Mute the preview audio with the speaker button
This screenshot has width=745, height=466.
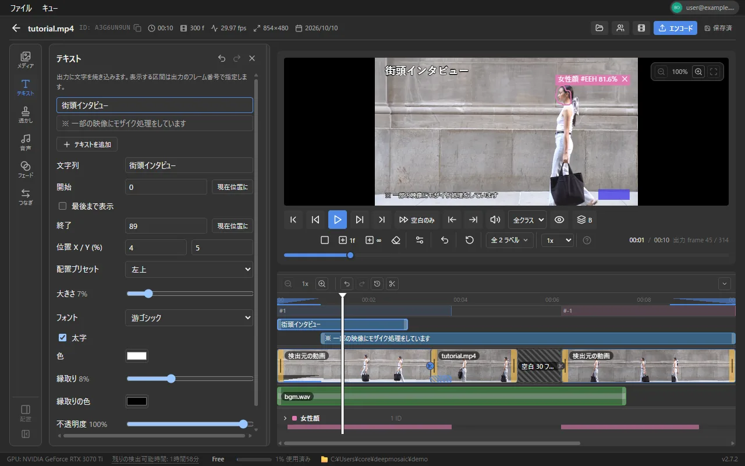click(495, 220)
